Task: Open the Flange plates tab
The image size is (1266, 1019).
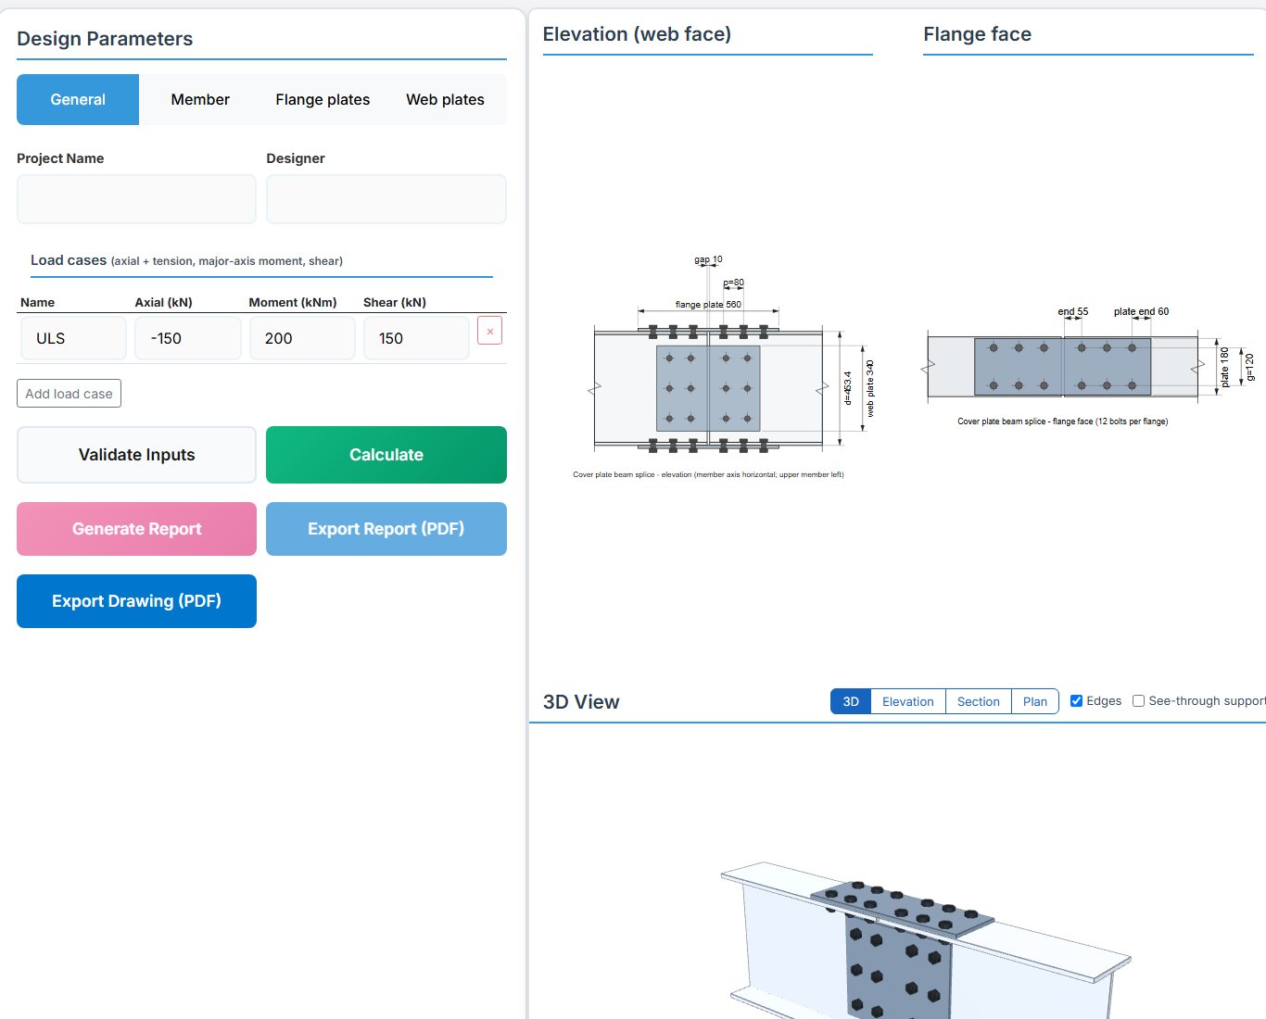Action: [323, 99]
